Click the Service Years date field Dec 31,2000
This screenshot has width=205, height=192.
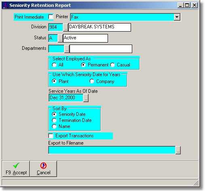pos(66,98)
